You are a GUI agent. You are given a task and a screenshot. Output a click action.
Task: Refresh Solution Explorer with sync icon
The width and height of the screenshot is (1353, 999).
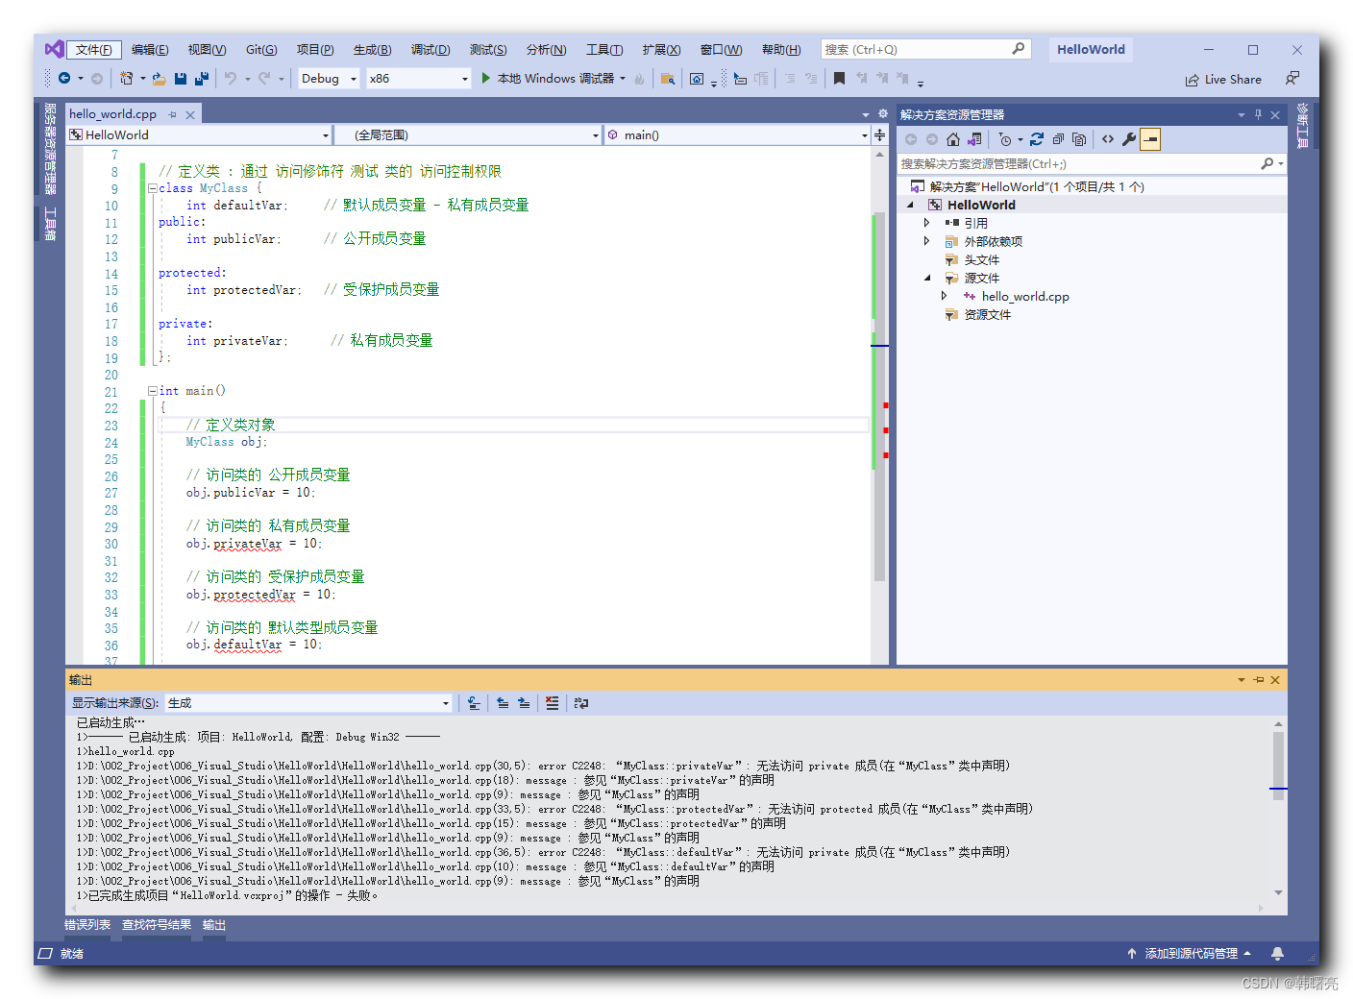pyautogui.click(x=1037, y=139)
